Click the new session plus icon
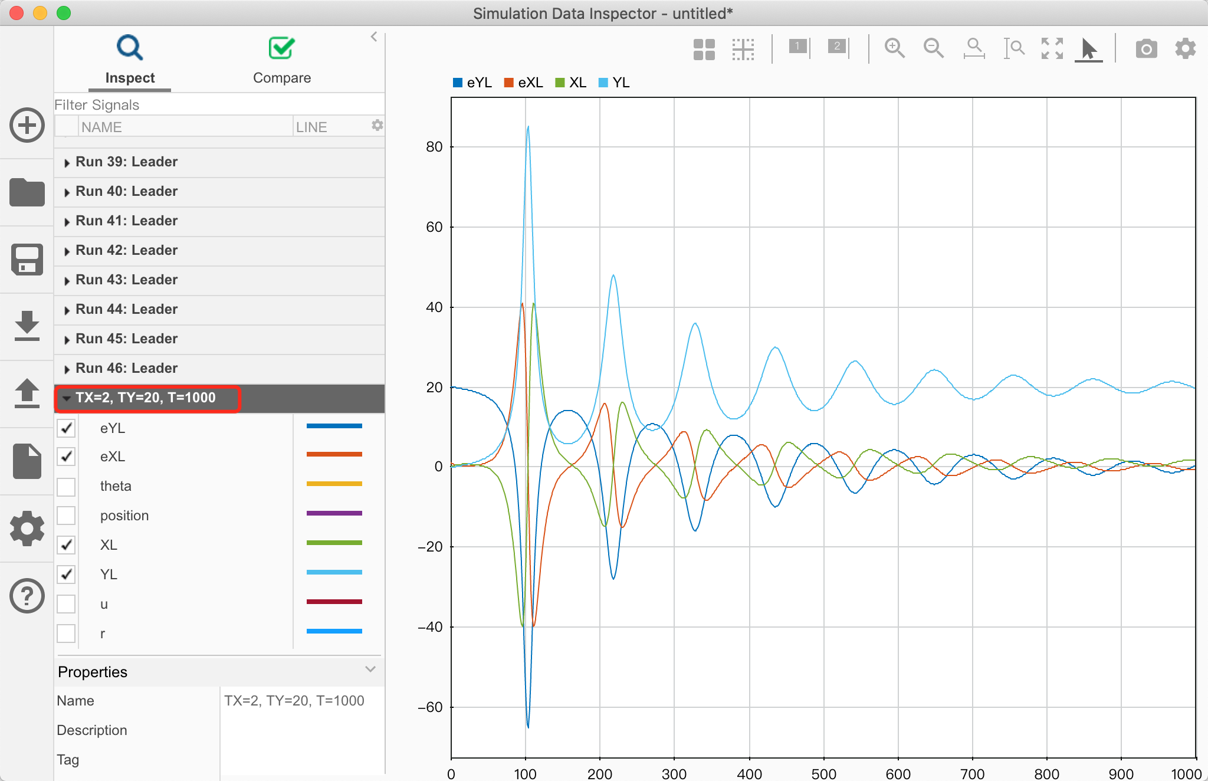Image resolution: width=1208 pixels, height=781 pixels. 27,125
